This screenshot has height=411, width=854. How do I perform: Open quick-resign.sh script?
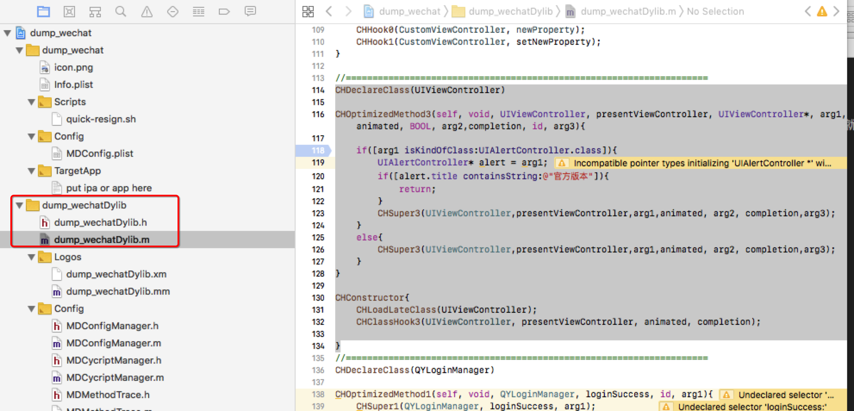[101, 119]
